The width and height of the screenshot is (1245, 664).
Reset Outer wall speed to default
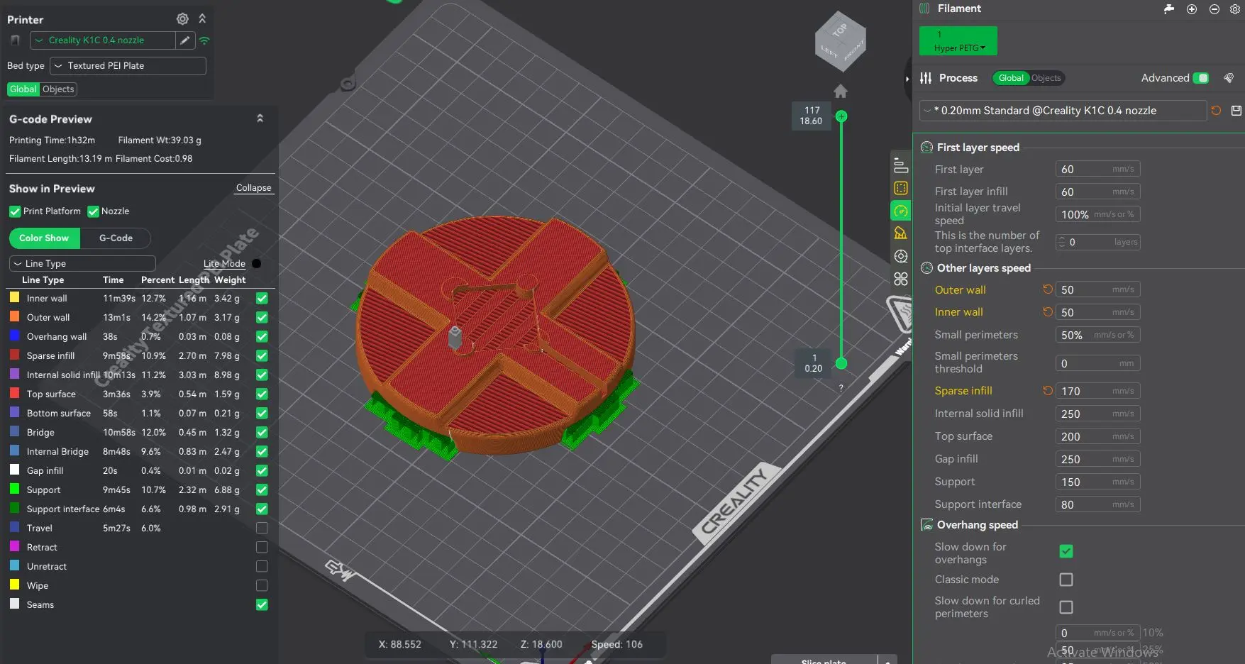coord(1047,289)
